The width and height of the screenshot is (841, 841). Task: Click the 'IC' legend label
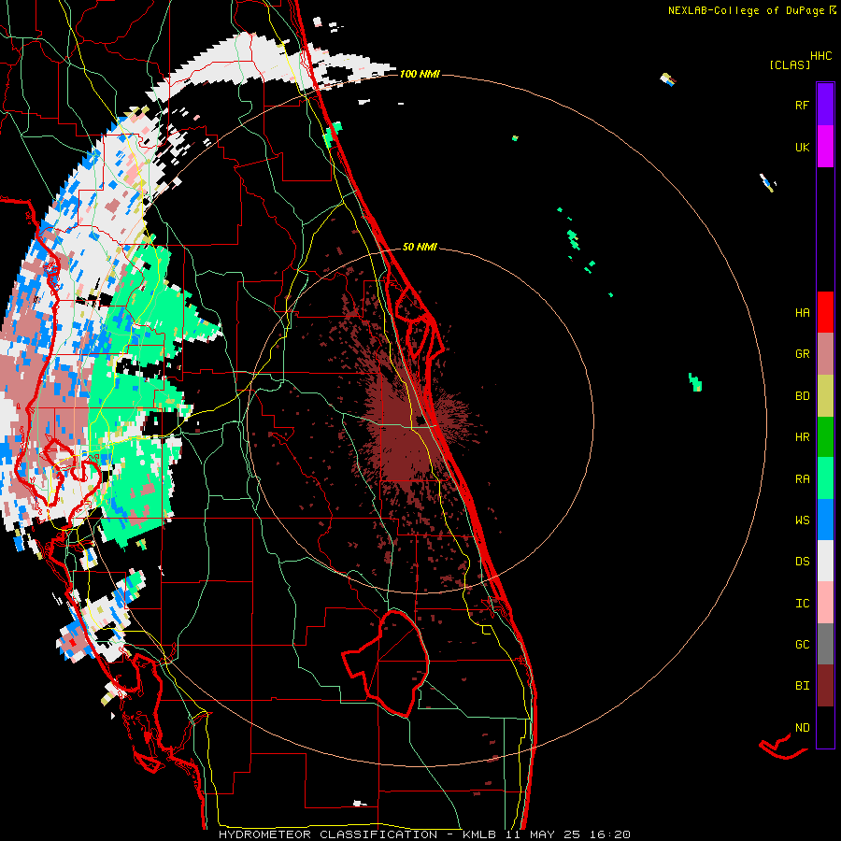[802, 604]
